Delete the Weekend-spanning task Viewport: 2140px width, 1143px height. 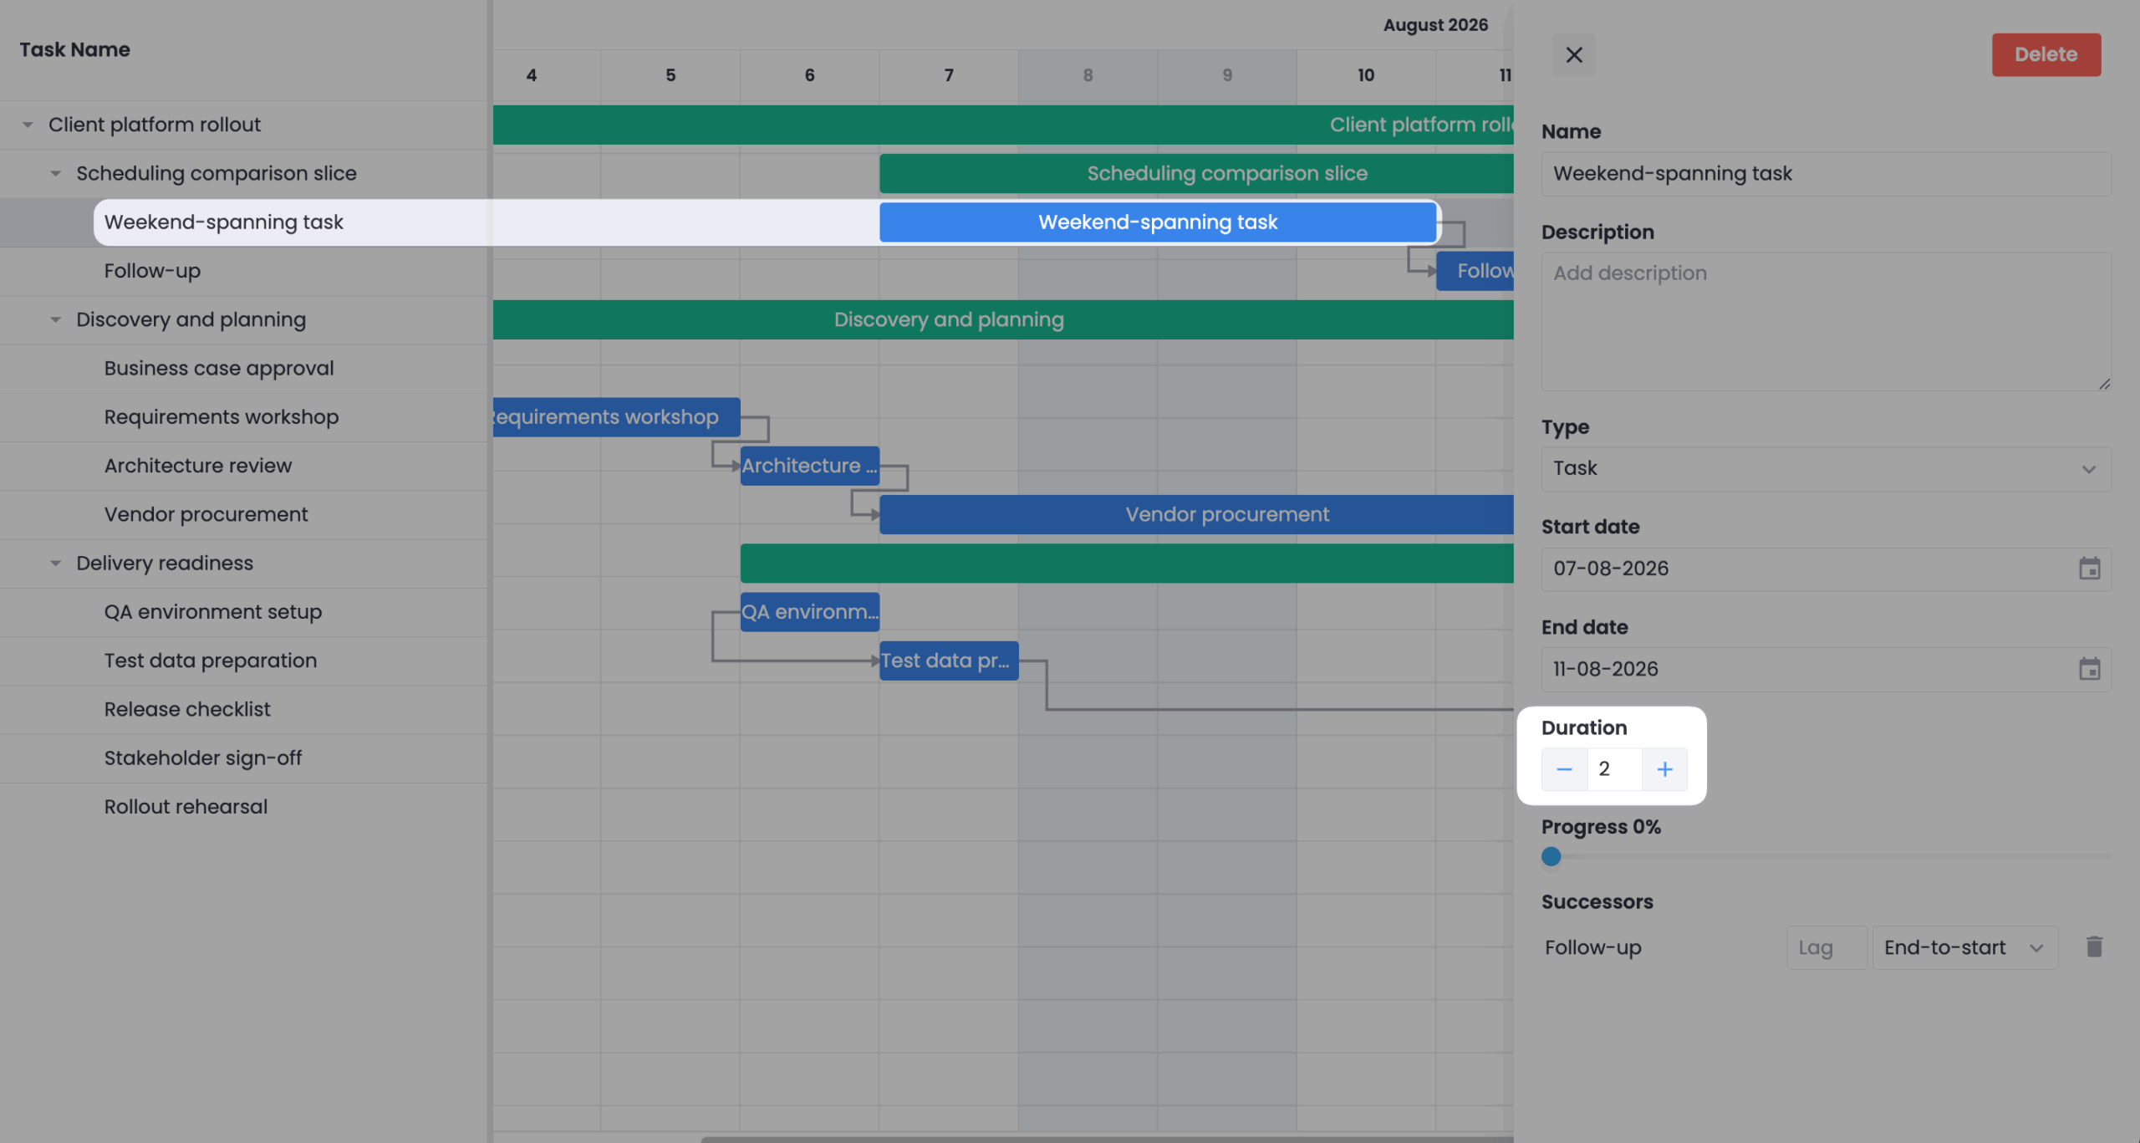(x=2046, y=54)
